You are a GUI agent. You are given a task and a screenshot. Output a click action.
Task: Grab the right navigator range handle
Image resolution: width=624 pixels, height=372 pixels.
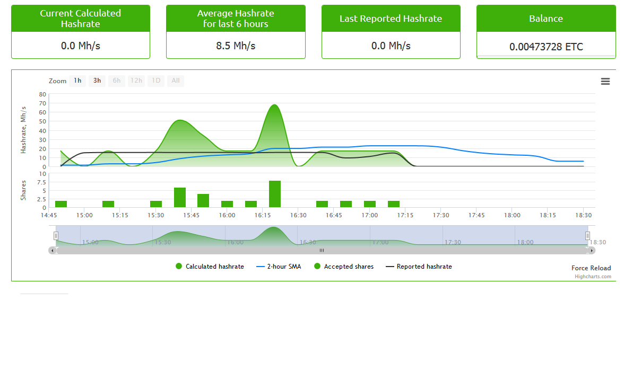click(587, 236)
